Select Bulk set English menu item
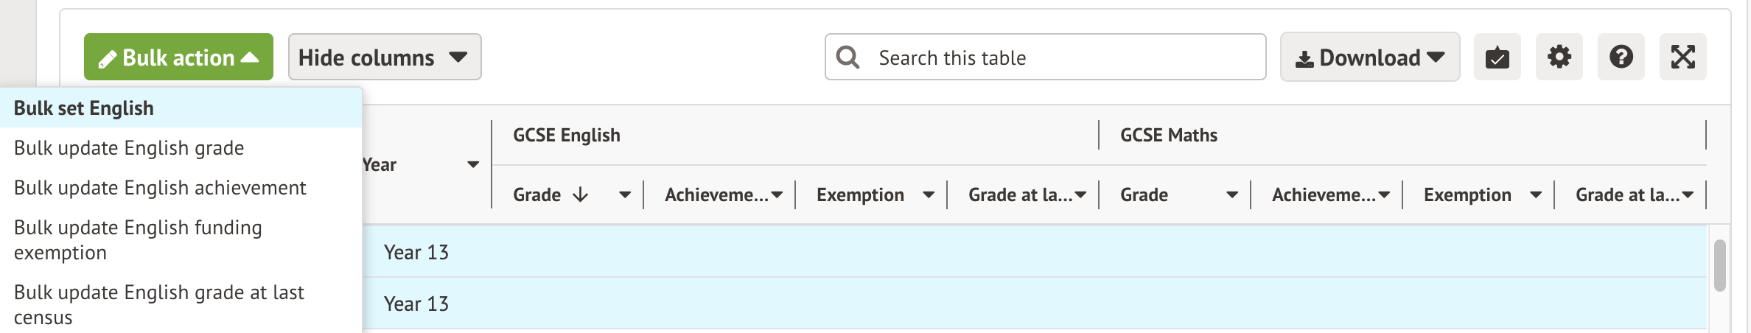The height and width of the screenshot is (333, 1751). click(x=84, y=108)
